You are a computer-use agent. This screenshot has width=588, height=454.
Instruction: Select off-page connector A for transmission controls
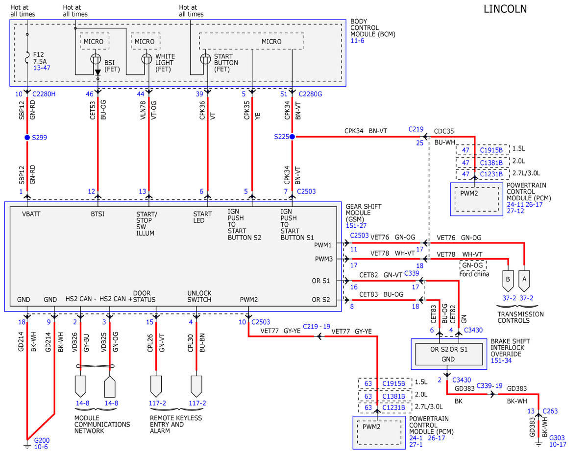coord(525,281)
